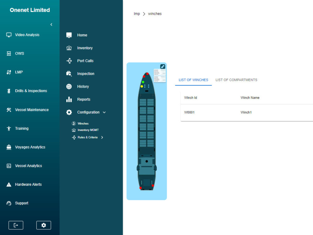Click the LMP mooring icon
This screenshot has width=313, height=235.
coord(9,72)
